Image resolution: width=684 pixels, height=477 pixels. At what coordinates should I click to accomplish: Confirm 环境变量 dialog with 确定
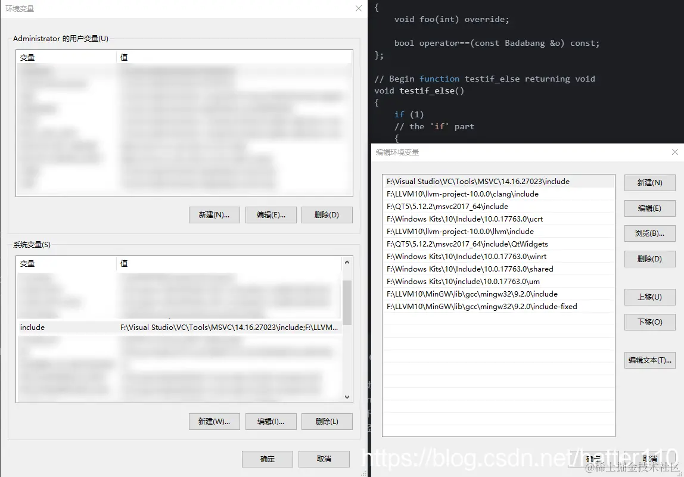(268, 459)
